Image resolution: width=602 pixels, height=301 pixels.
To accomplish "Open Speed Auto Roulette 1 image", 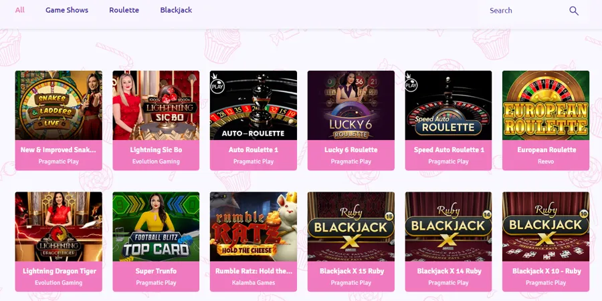I will [x=448, y=105].
